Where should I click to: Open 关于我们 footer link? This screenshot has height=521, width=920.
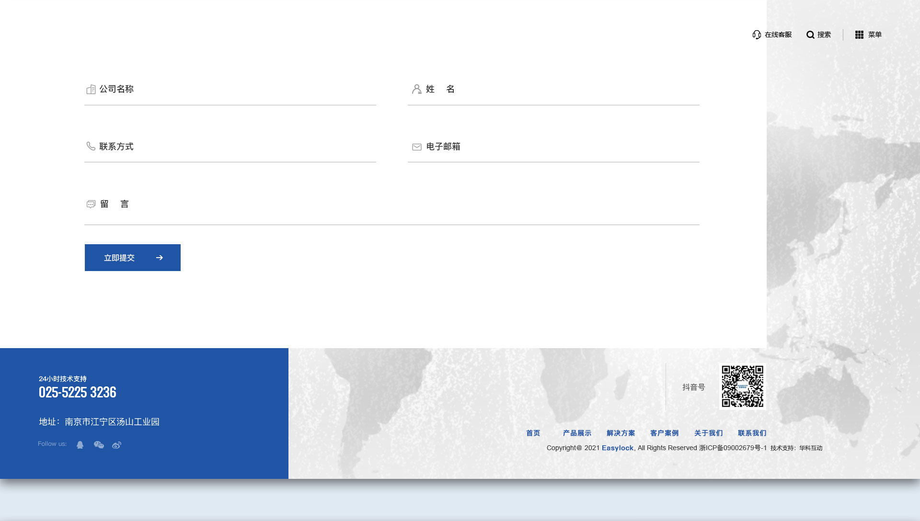708,433
